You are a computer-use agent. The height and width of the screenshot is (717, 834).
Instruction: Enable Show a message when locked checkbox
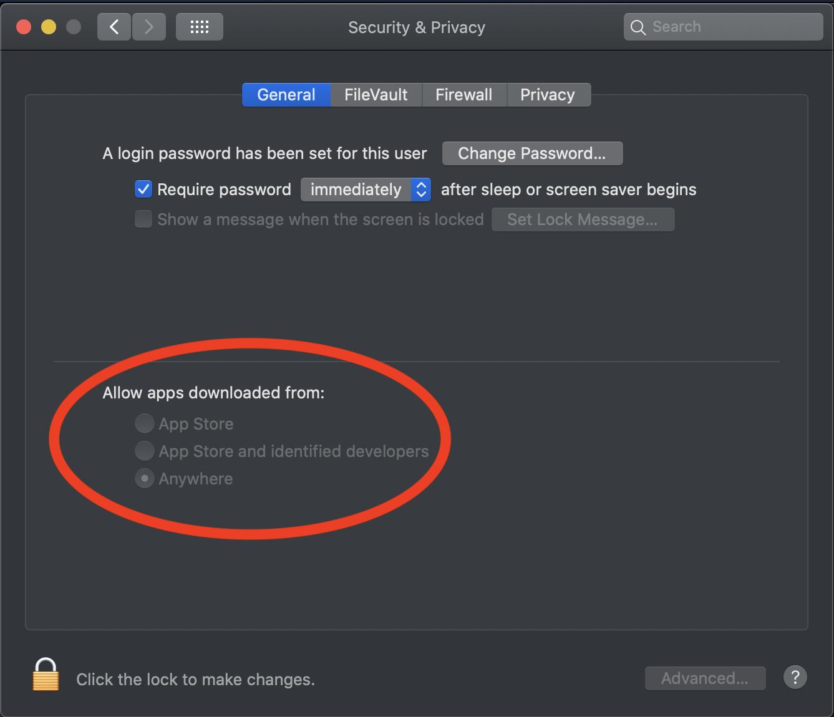[143, 219]
